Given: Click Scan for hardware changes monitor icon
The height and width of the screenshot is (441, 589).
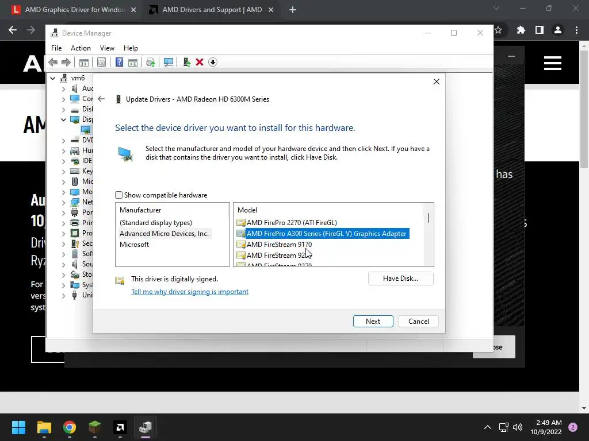Looking at the screenshot, I should (169, 62).
